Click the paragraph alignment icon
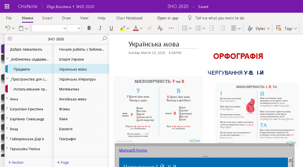Image resolution: width=303 pixels, height=167 pixels. [x=234, y=28]
